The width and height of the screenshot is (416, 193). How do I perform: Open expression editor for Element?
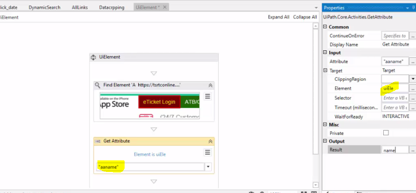click(x=413, y=89)
